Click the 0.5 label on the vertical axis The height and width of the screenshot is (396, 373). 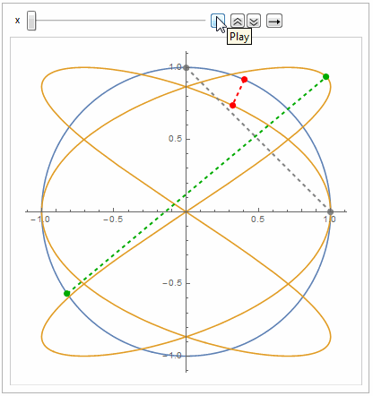click(175, 139)
